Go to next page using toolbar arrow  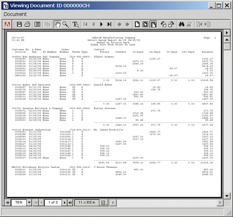click(101, 24)
